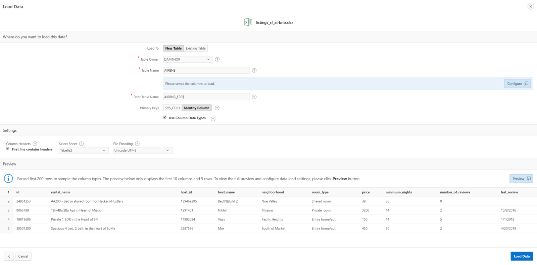The height and width of the screenshot is (265, 537).
Task: Show File Encoding help tooltip
Action: [137, 144]
